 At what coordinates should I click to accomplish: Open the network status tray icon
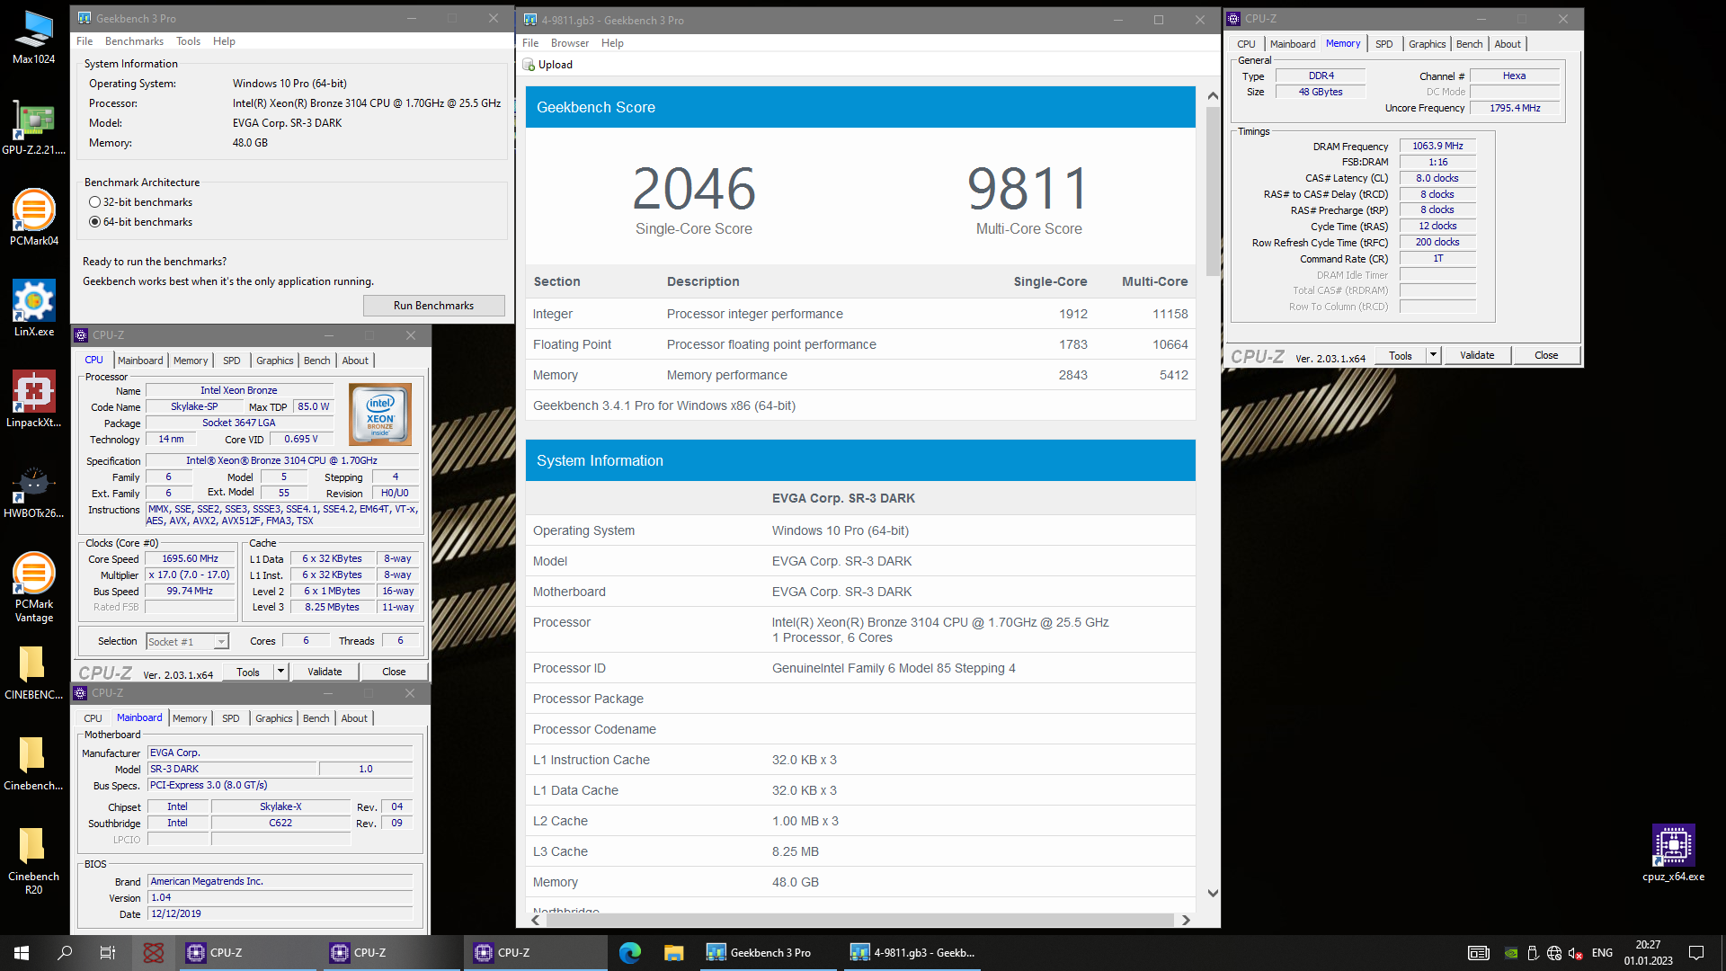(x=1554, y=953)
